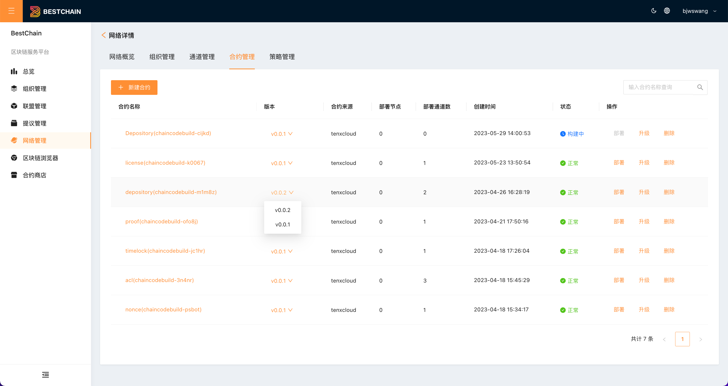Select v0.0.2 in the version popup

283,210
